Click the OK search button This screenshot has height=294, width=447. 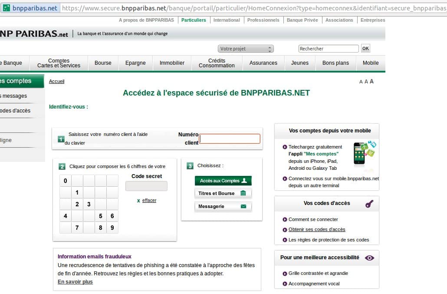coord(365,49)
